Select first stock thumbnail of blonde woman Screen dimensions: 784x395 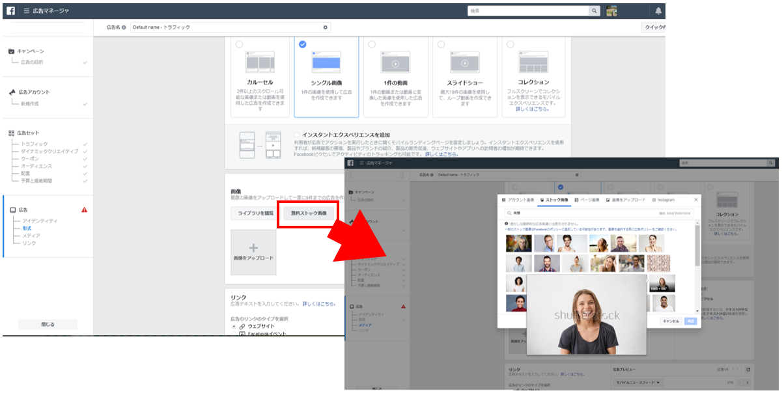coord(518,243)
